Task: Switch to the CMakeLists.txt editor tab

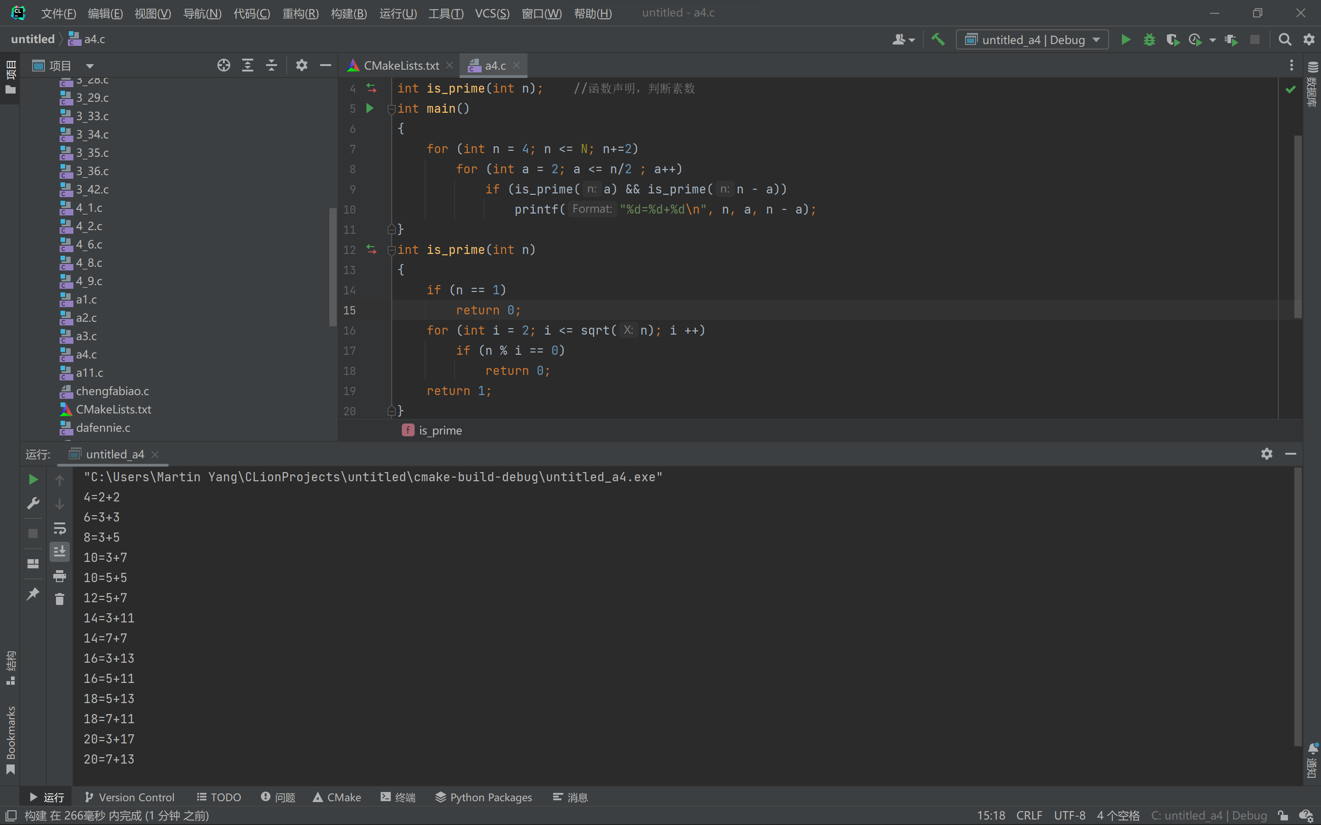Action: pos(401,66)
